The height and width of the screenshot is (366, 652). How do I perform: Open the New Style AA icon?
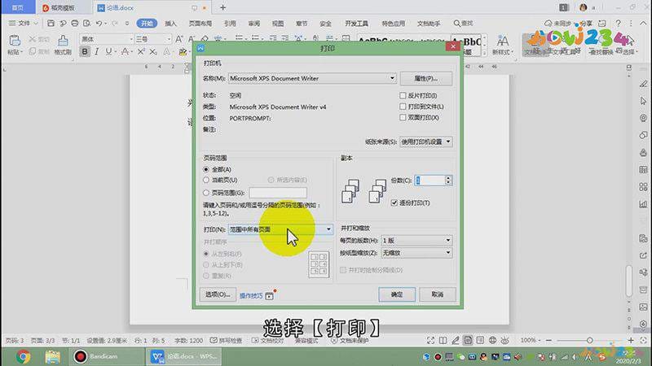pyautogui.click(x=503, y=41)
